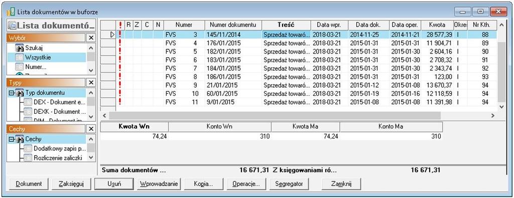Open the Dokument button
This screenshot has width=514, height=198.
click(29, 184)
